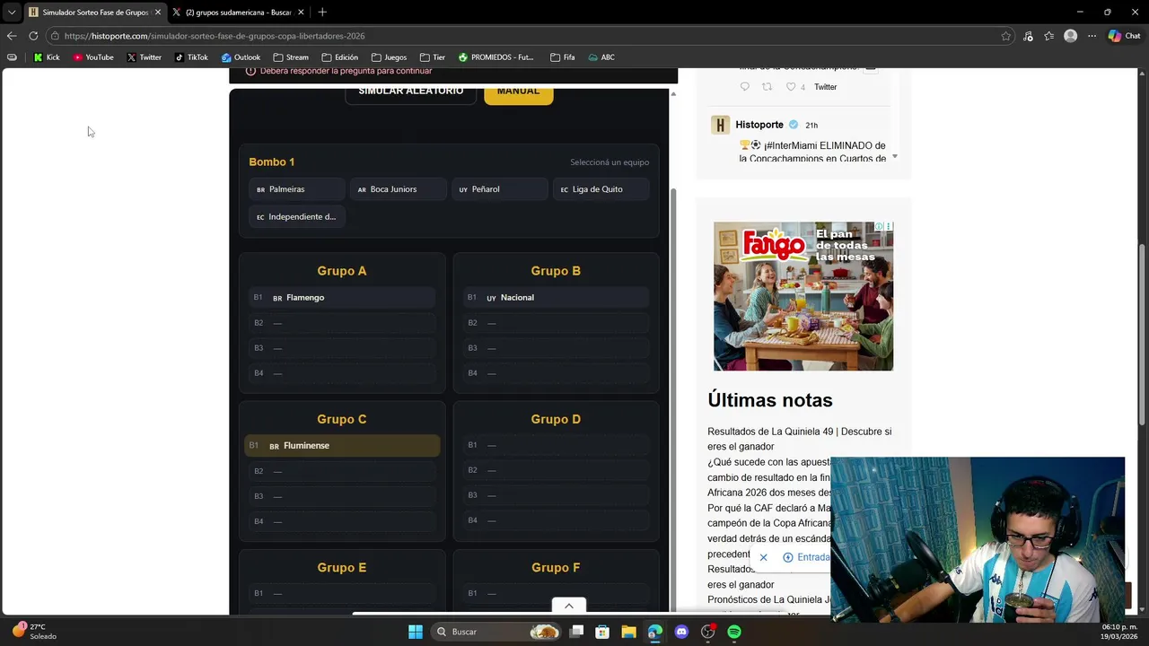
Task: Click B1 slot in Grupo F
Action: tap(556, 593)
